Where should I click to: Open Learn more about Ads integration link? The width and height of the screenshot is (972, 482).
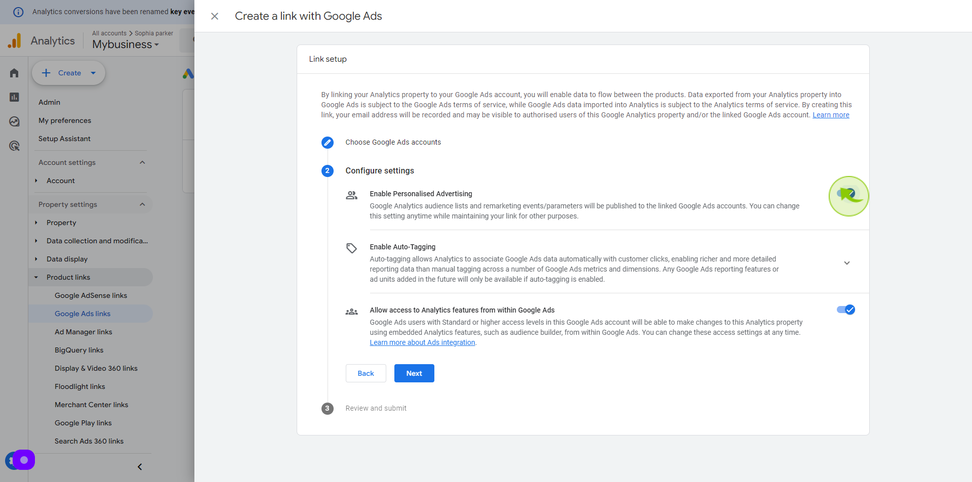(x=422, y=342)
